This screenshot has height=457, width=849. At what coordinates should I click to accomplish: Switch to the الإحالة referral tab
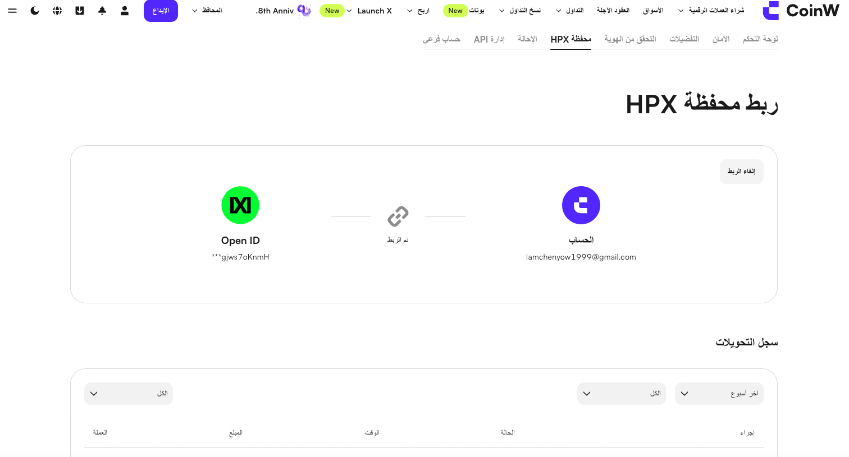coord(527,39)
